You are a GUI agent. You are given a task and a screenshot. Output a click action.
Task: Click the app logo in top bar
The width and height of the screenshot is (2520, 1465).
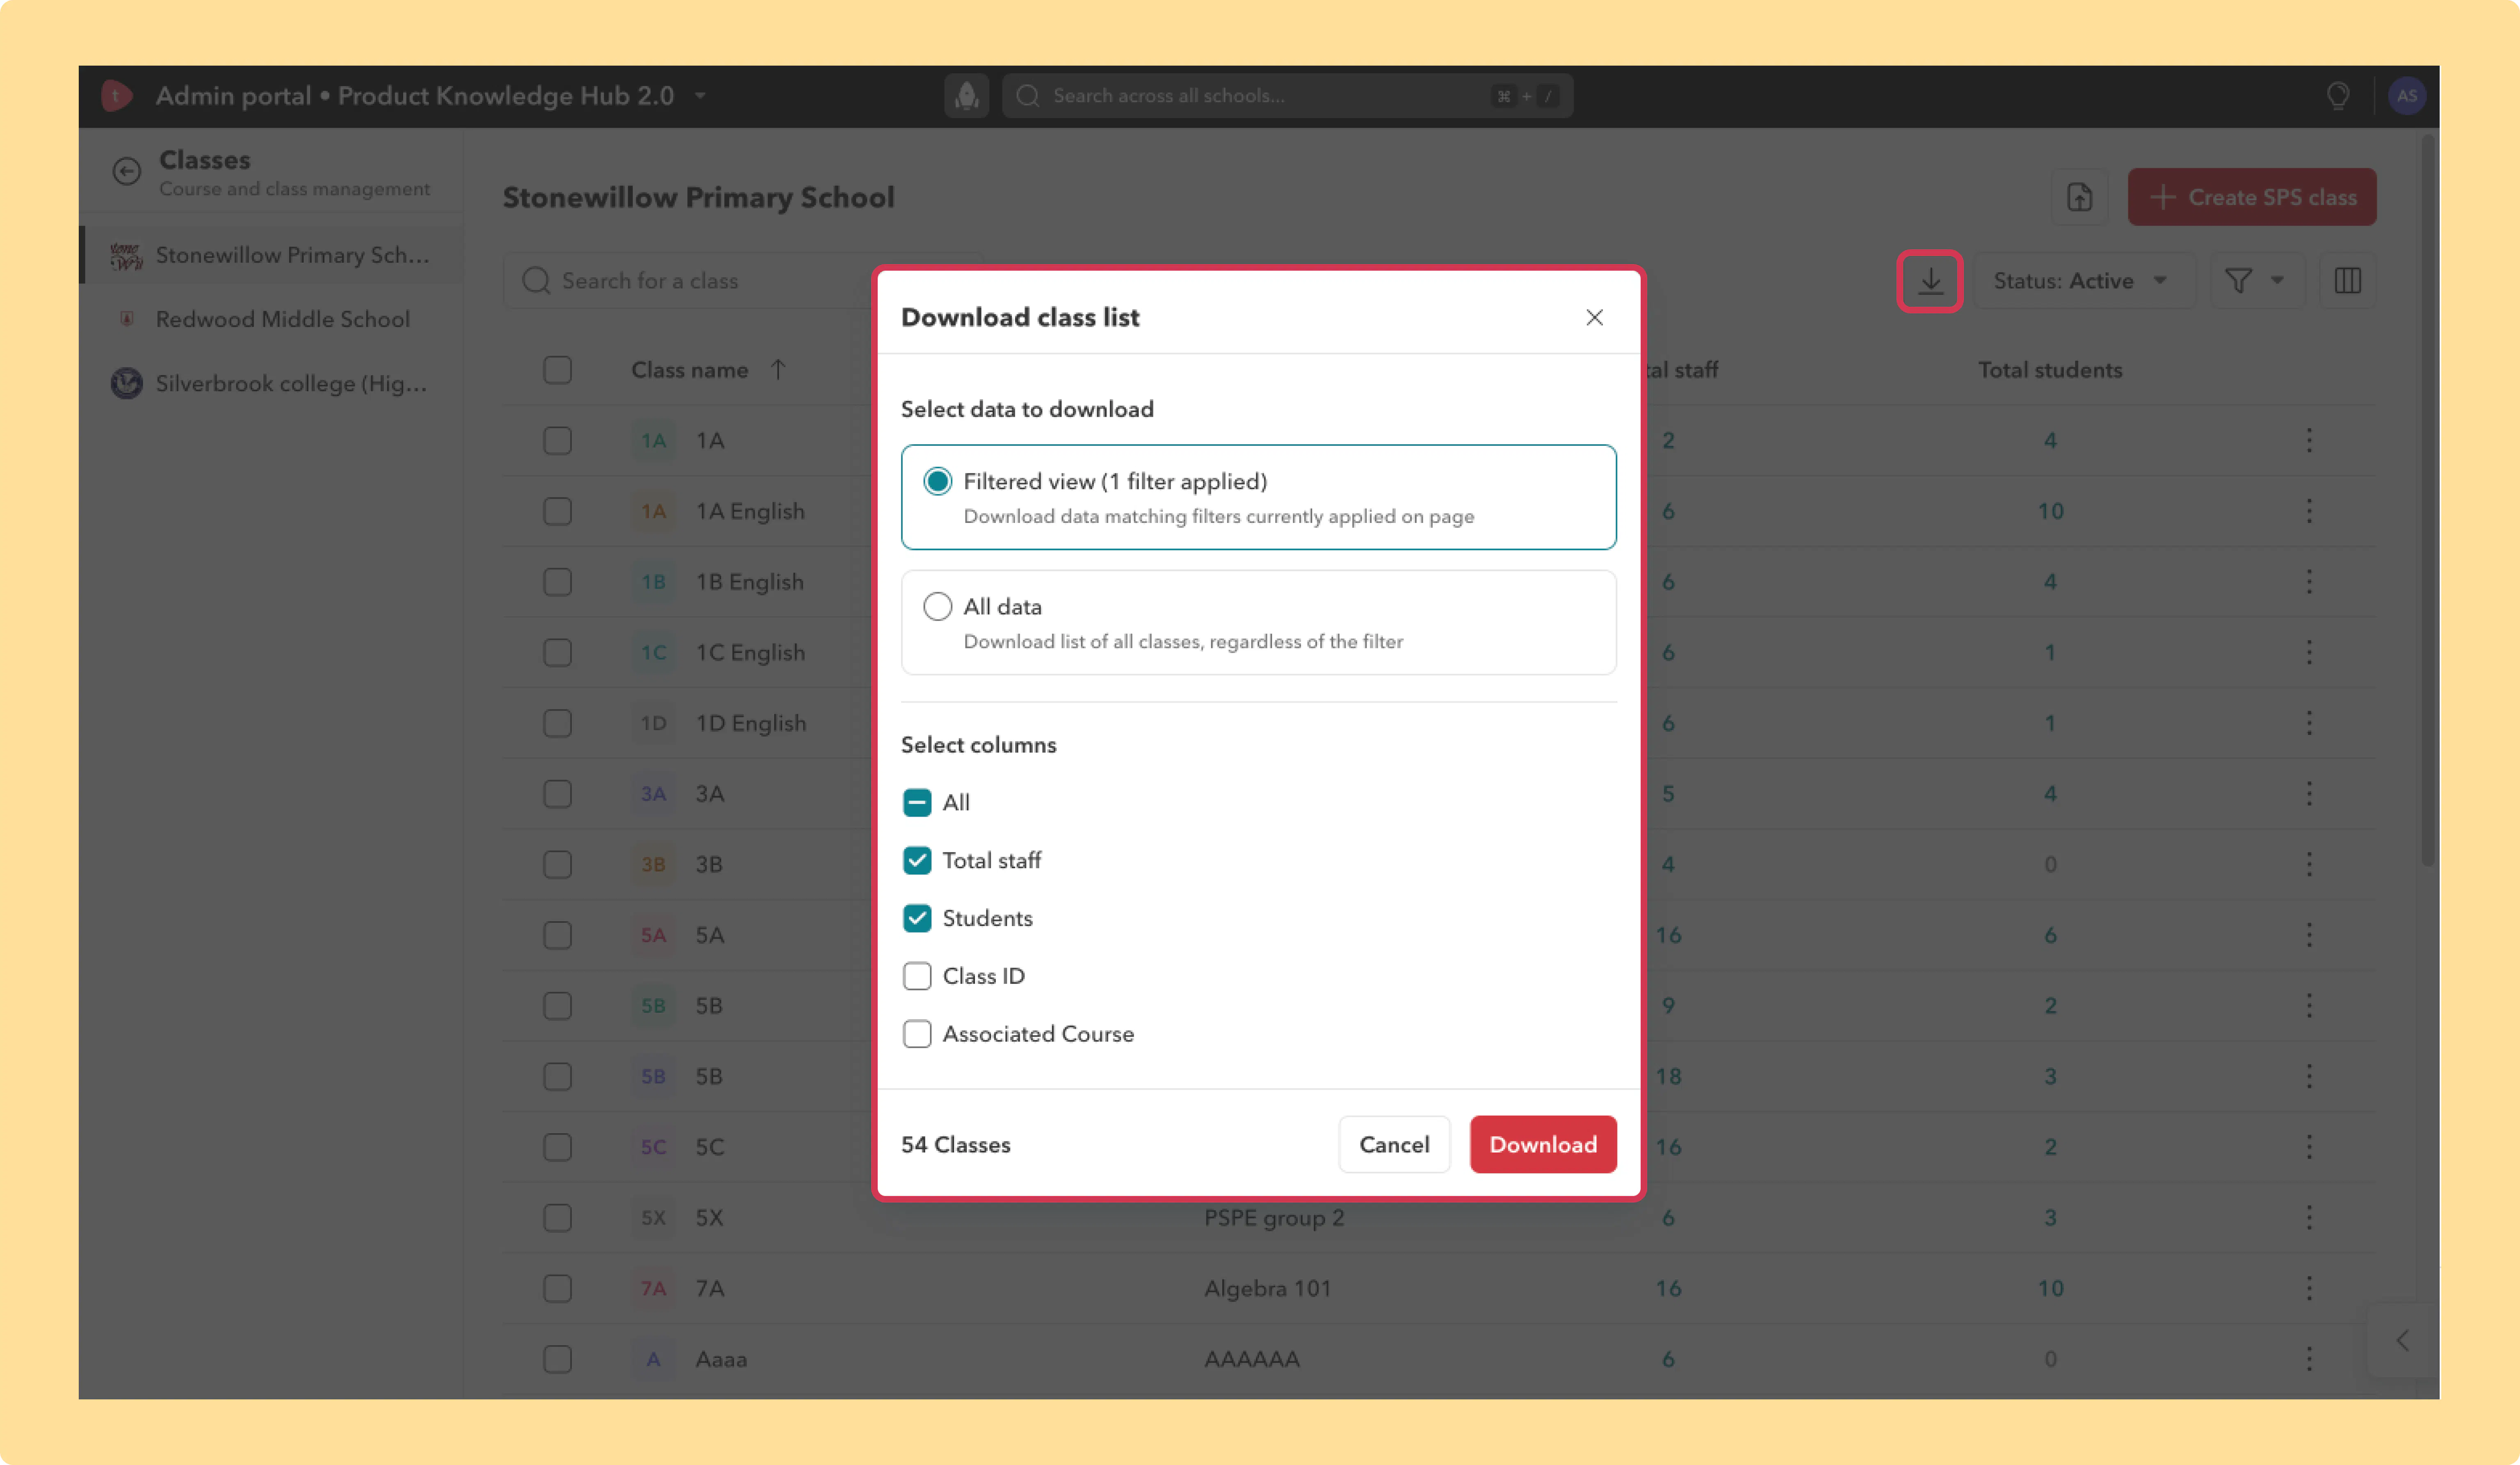[x=117, y=96]
